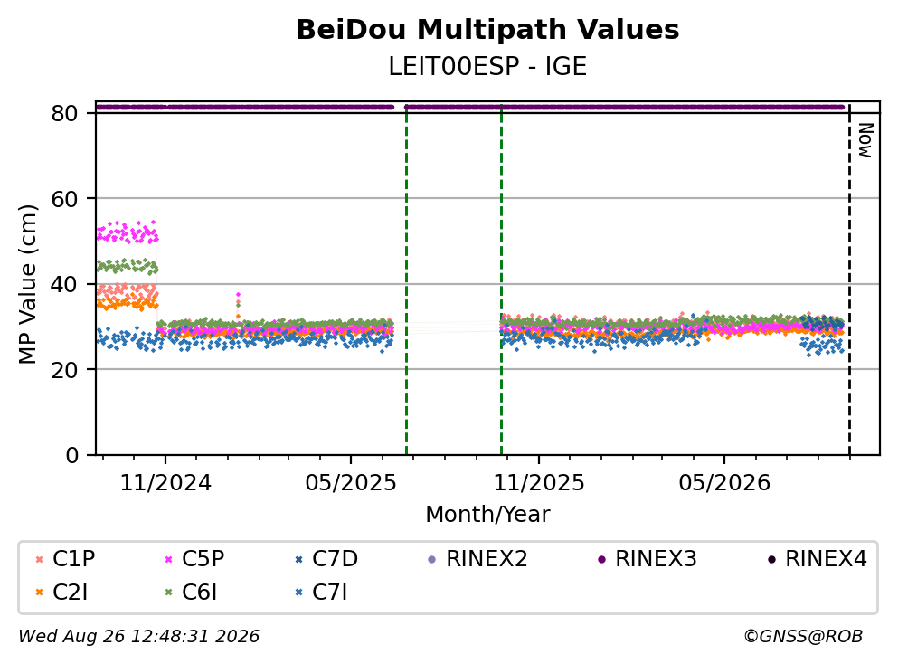The width and height of the screenshot is (898, 664).
Task: Click the 0 y-axis tick label
Action: tap(71, 455)
